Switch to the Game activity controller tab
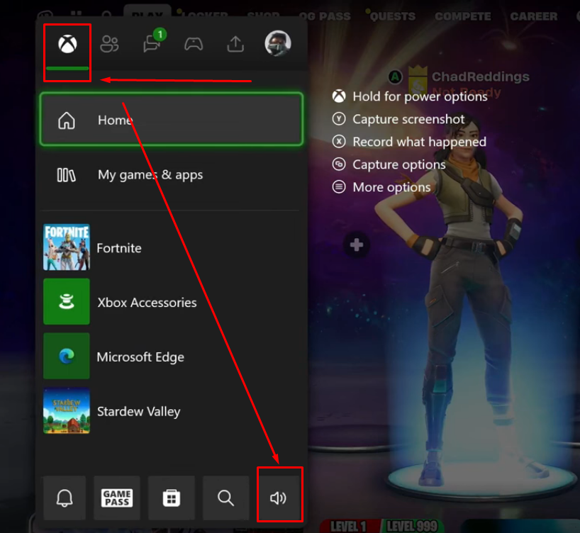 (x=194, y=44)
